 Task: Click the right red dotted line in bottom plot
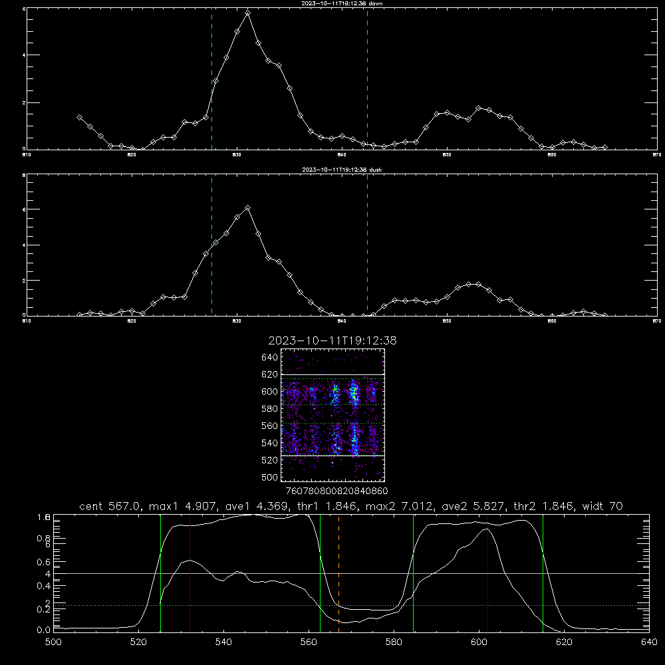point(487,573)
